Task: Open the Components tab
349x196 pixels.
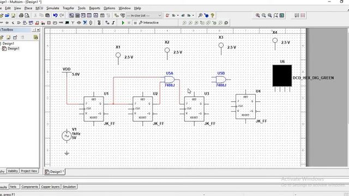Action: pos(29,187)
